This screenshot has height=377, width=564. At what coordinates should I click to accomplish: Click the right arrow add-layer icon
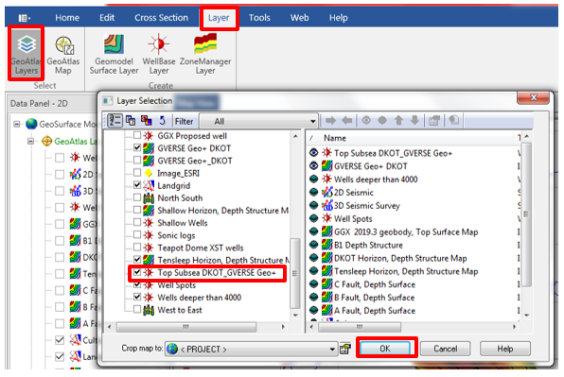[x=330, y=121]
